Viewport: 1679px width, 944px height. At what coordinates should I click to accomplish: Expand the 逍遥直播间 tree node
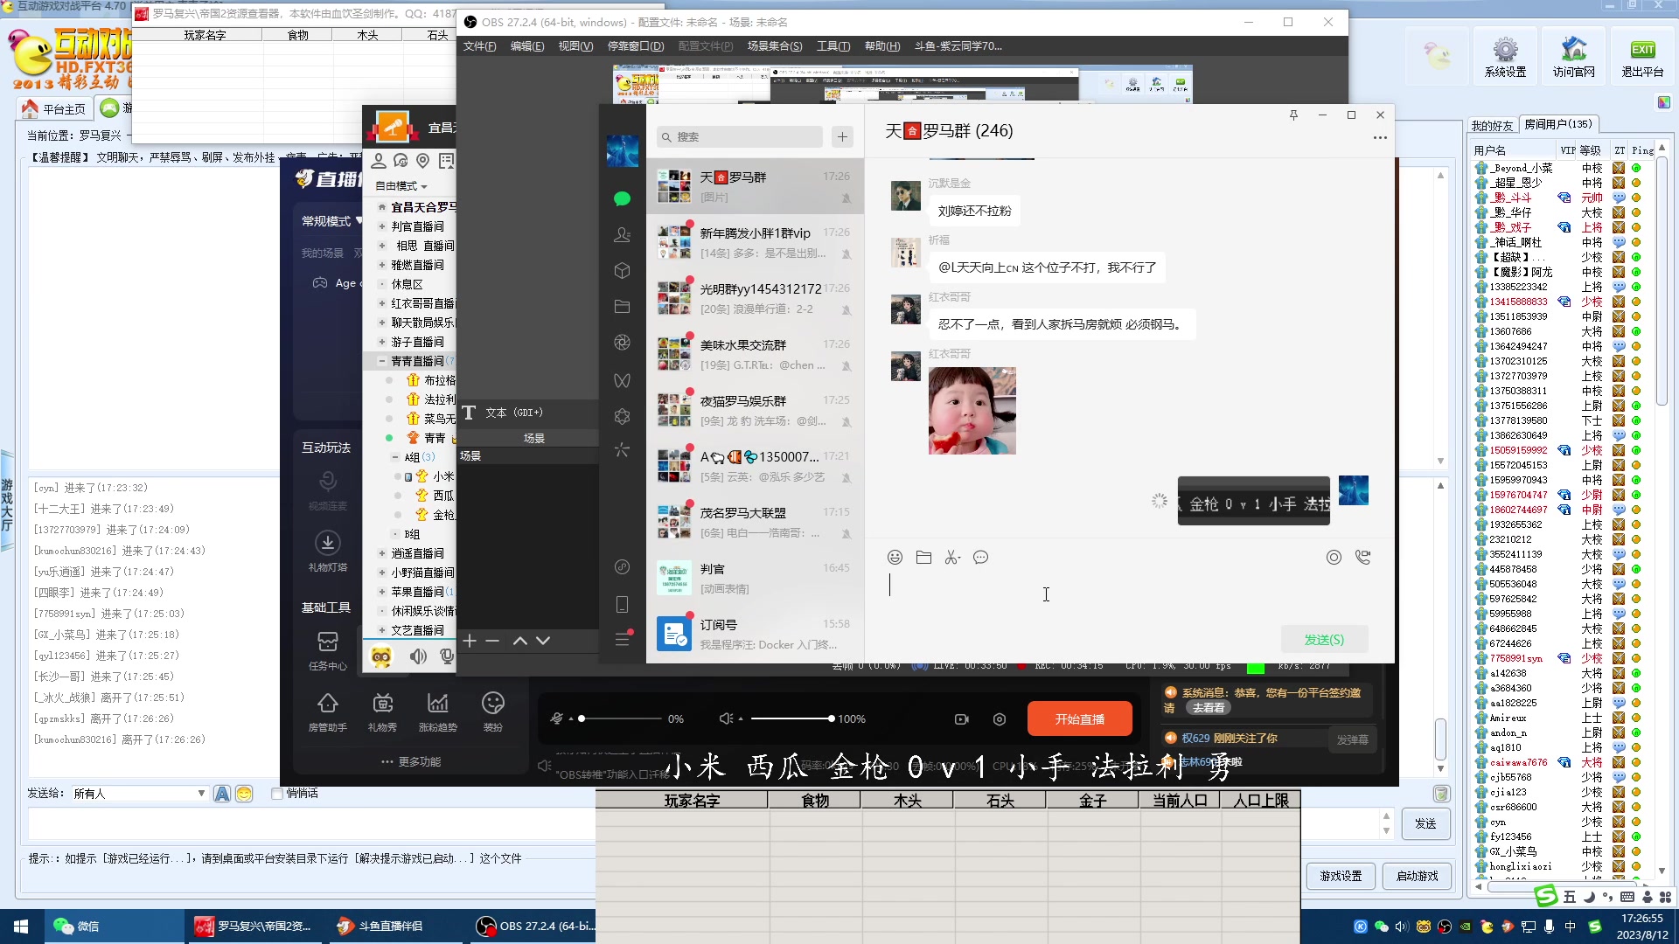click(382, 553)
